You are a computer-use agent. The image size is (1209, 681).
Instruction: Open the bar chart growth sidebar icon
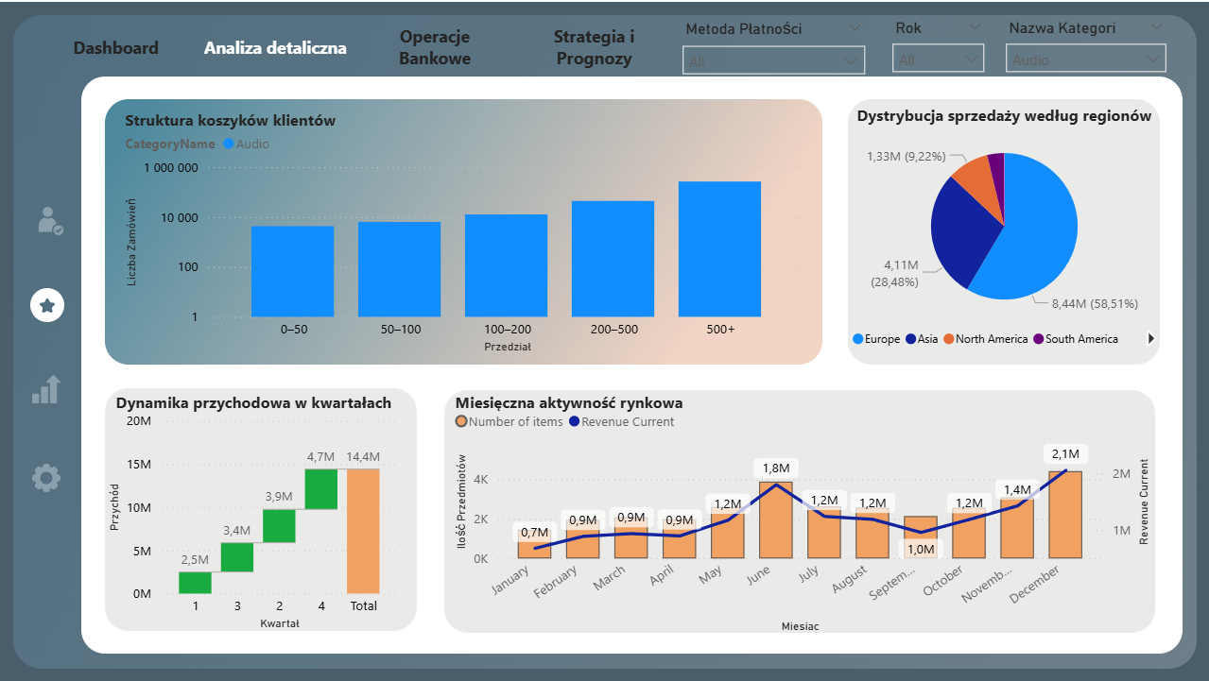click(46, 389)
